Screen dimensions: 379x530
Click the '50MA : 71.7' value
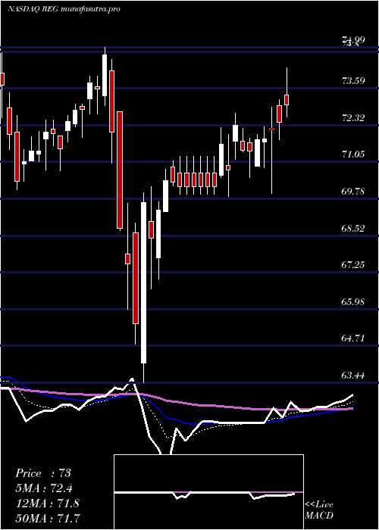(x=47, y=518)
